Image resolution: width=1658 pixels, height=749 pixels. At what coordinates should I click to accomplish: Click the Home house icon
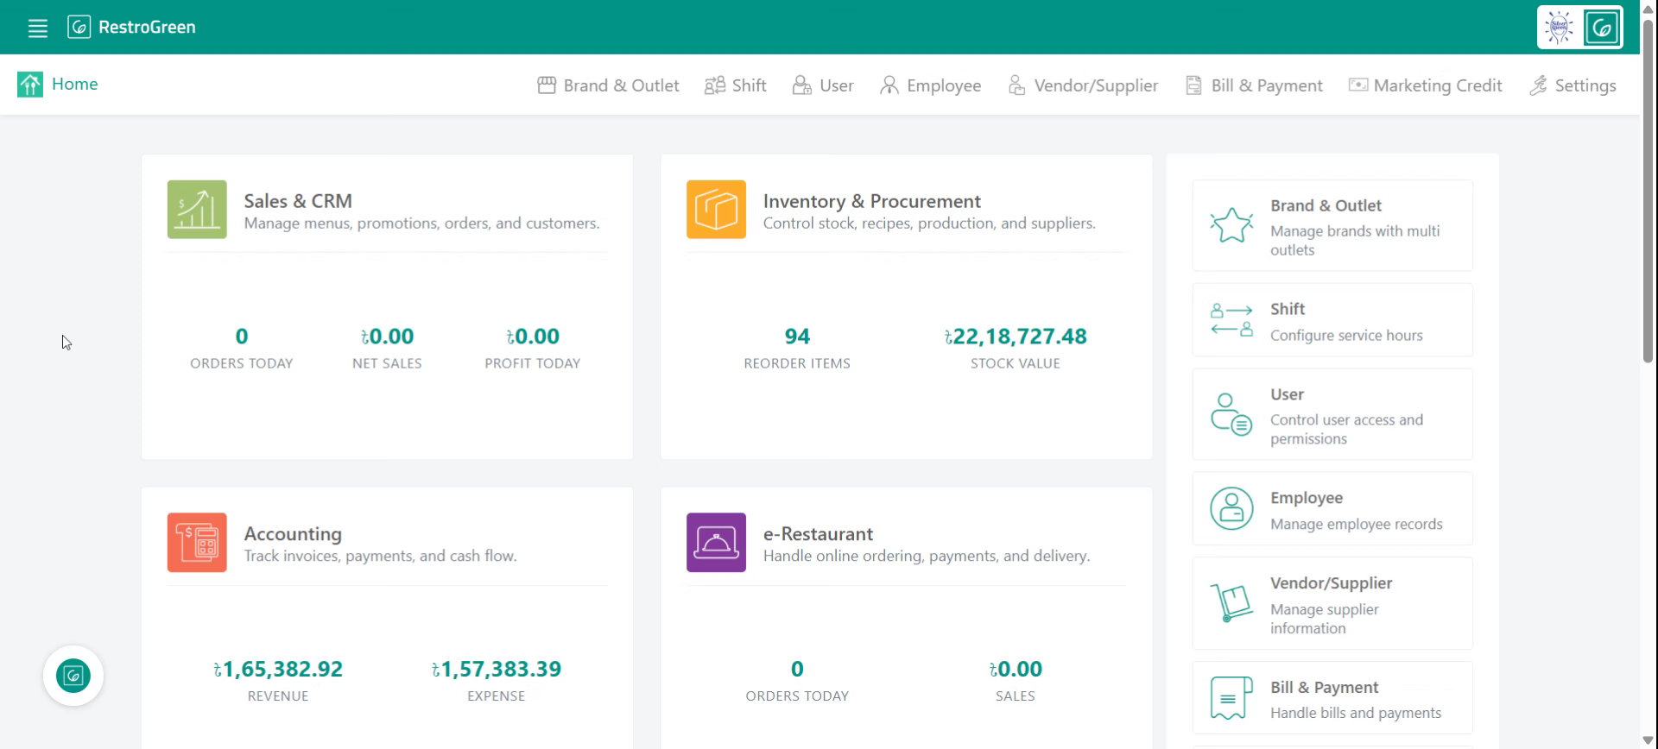[30, 85]
